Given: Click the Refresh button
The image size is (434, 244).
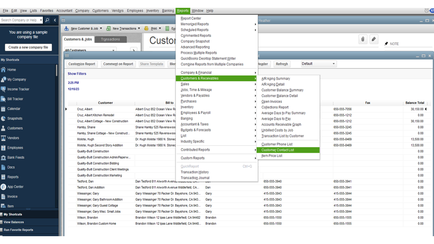Looking at the screenshot, I should click(282, 64).
